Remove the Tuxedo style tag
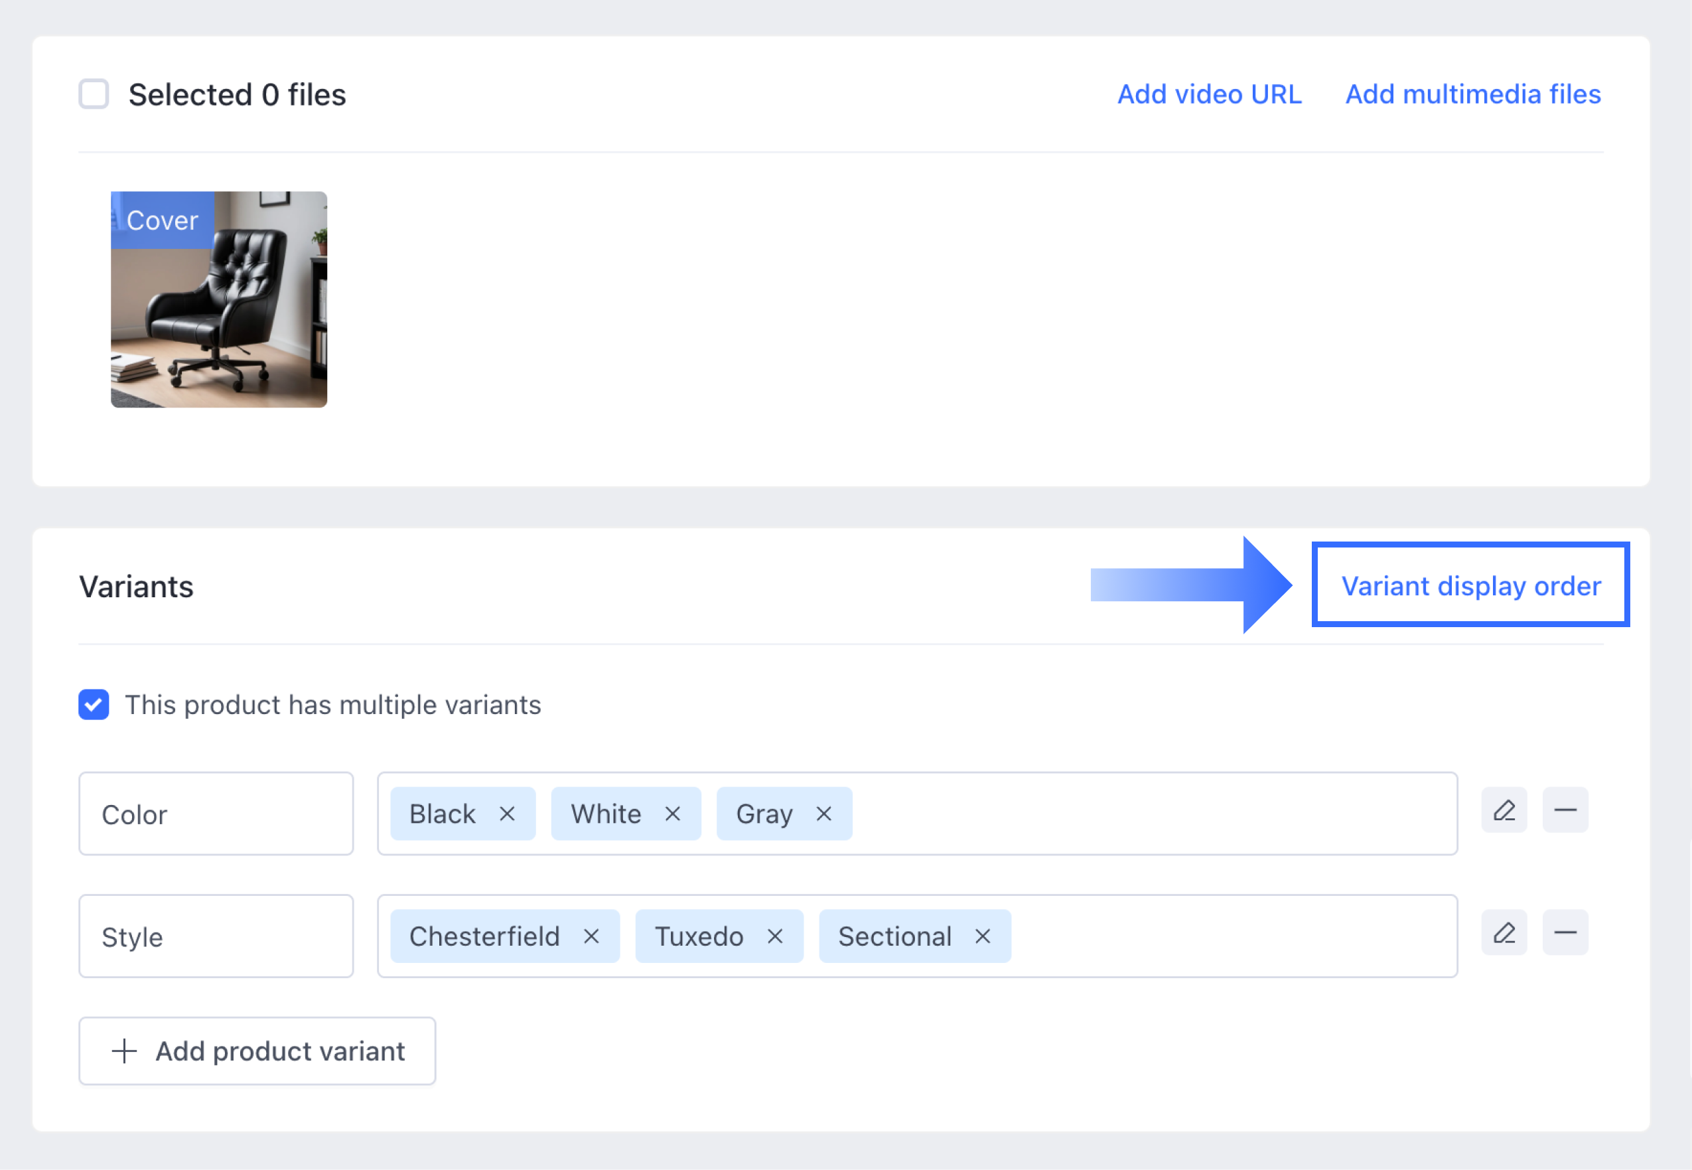The height and width of the screenshot is (1170, 1692). (x=774, y=936)
